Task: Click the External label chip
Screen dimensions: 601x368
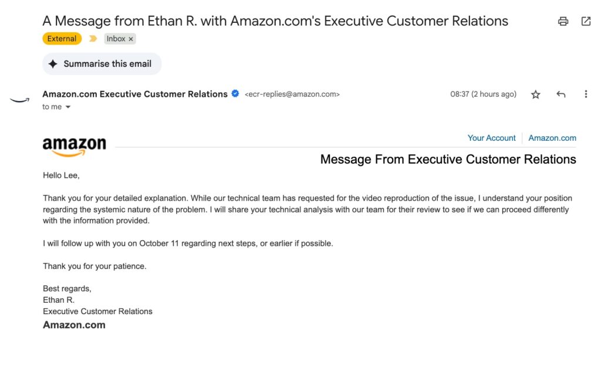Action: pos(61,38)
